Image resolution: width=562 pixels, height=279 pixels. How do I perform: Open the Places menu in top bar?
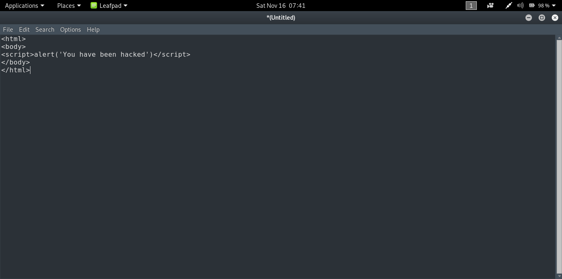coord(69,5)
